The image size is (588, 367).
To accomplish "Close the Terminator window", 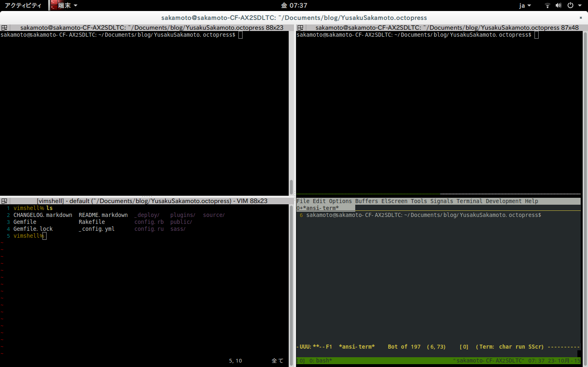I will tap(581, 18).
